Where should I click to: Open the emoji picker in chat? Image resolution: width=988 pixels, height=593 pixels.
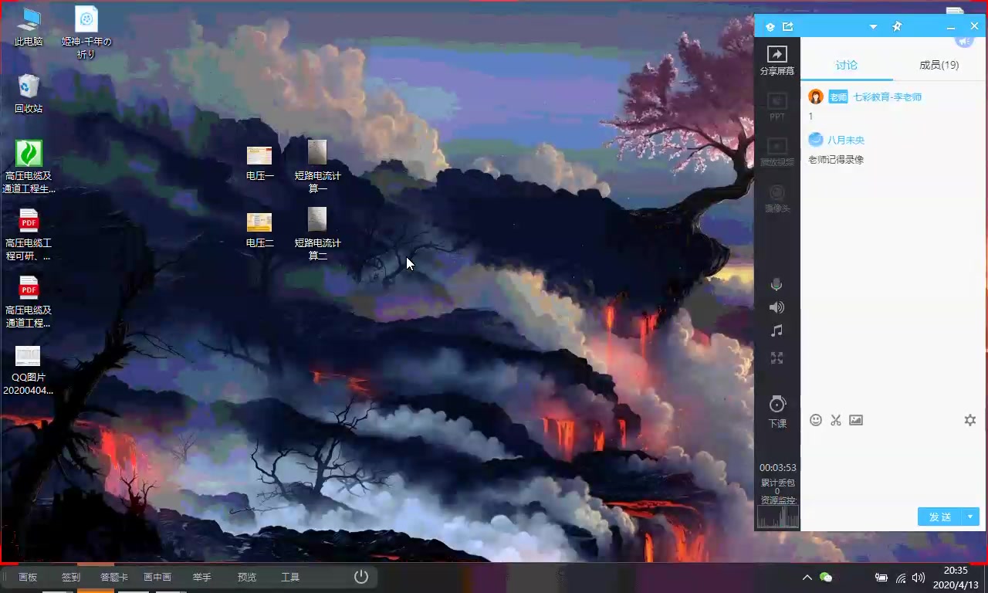point(815,420)
